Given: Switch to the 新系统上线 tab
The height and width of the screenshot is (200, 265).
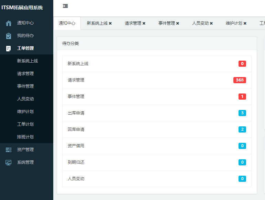Looking at the screenshot, I should (97, 23).
